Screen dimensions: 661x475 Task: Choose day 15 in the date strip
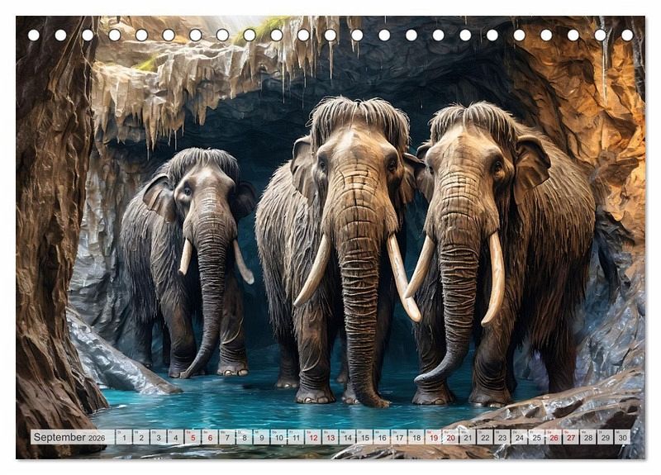coord(364,437)
